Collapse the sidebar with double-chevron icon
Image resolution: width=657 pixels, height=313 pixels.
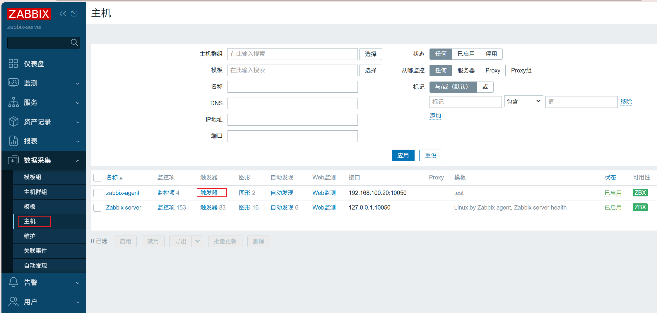coord(63,13)
